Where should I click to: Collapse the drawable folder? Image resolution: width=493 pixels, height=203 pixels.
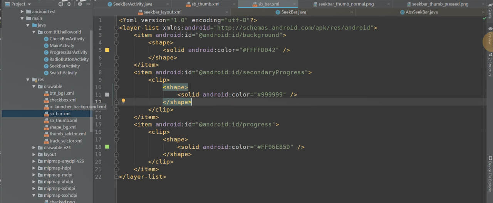click(x=34, y=87)
